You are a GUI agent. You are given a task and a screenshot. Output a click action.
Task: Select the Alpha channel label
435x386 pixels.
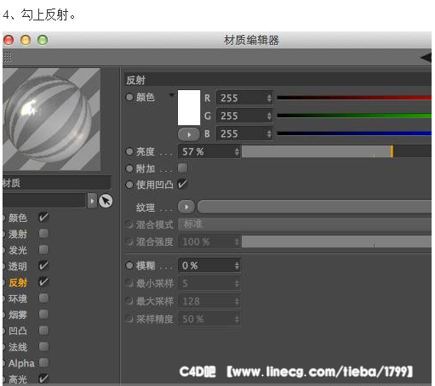(21, 363)
